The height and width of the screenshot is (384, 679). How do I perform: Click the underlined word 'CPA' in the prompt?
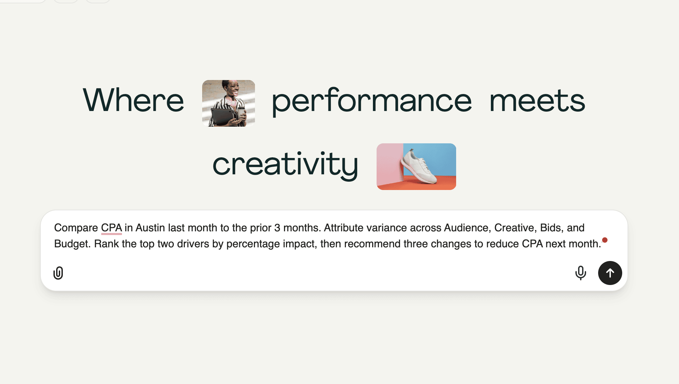[112, 228]
